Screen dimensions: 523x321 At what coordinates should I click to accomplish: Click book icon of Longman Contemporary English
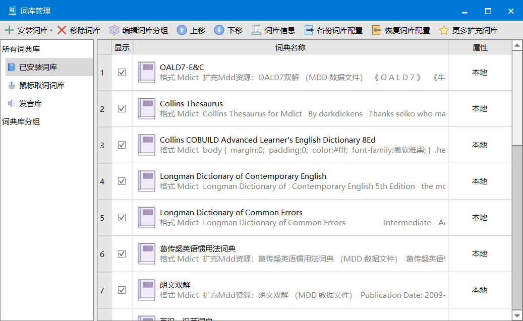(x=146, y=181)
